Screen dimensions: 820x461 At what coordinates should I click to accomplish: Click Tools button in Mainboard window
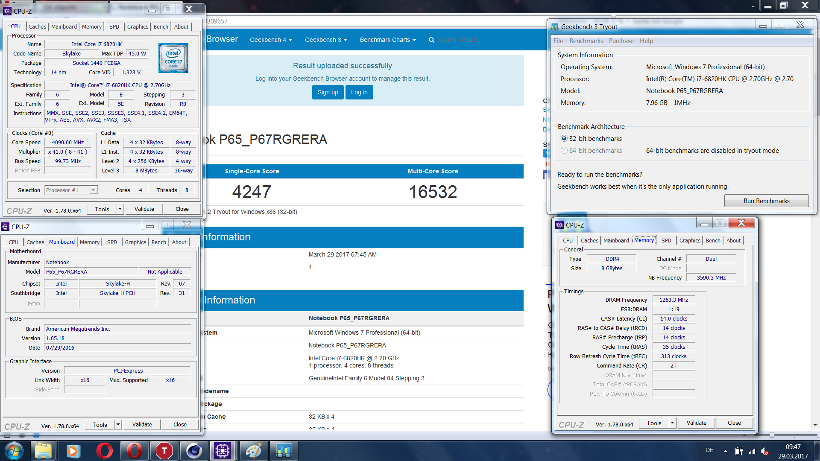100,424
